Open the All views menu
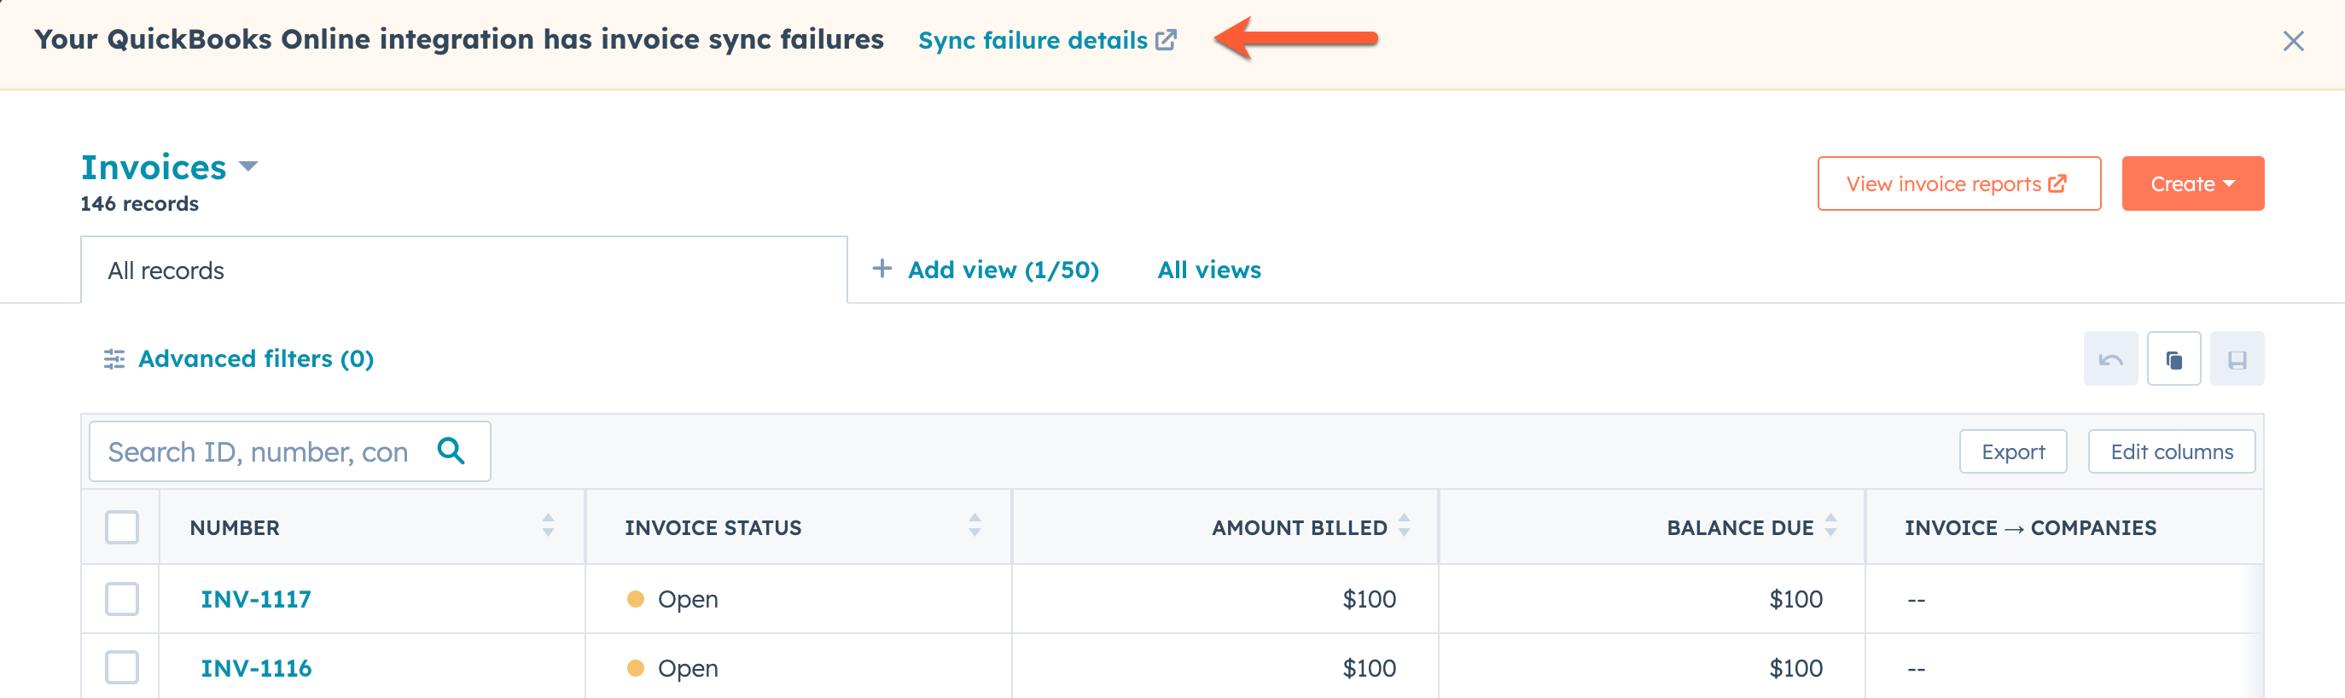The image size is (2345, 698). 1208,270
